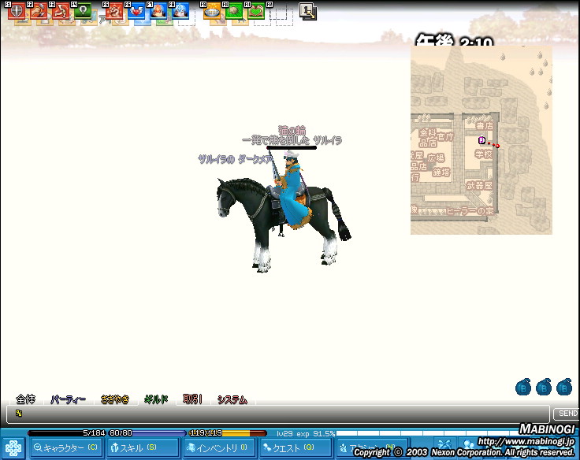This screenshot has width=580, height=460.
Task: Click the 学校 label on the minimap
Action: [483, 154]
